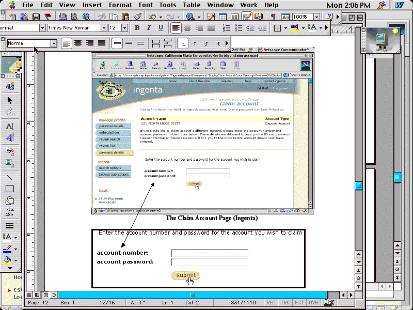Click the vertical scrollbar thumb
This screenshot has height=310, width=413.
click(359, 185)
